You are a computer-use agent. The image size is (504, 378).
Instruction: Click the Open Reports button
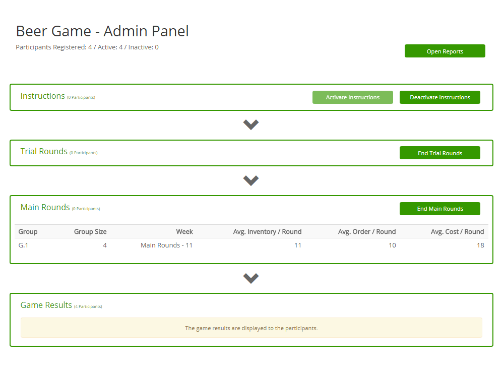[445, 51]
